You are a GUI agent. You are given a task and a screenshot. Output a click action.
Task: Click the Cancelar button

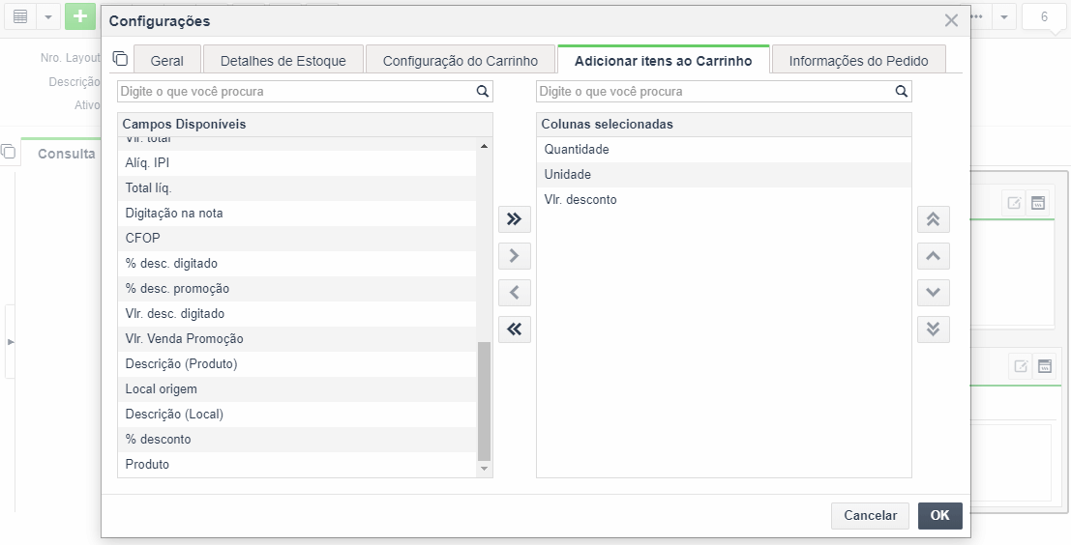pyautogui.click(x=870, y=516)
